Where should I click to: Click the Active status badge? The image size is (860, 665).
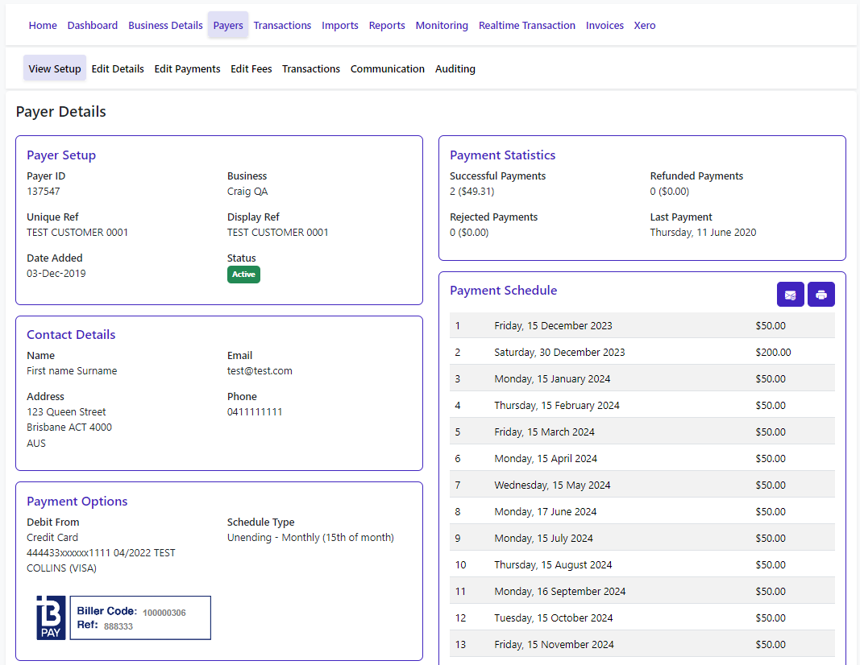(243, 275)
